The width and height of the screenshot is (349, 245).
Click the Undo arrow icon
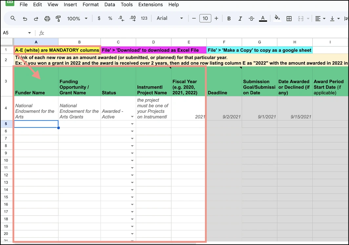[25, 19]
